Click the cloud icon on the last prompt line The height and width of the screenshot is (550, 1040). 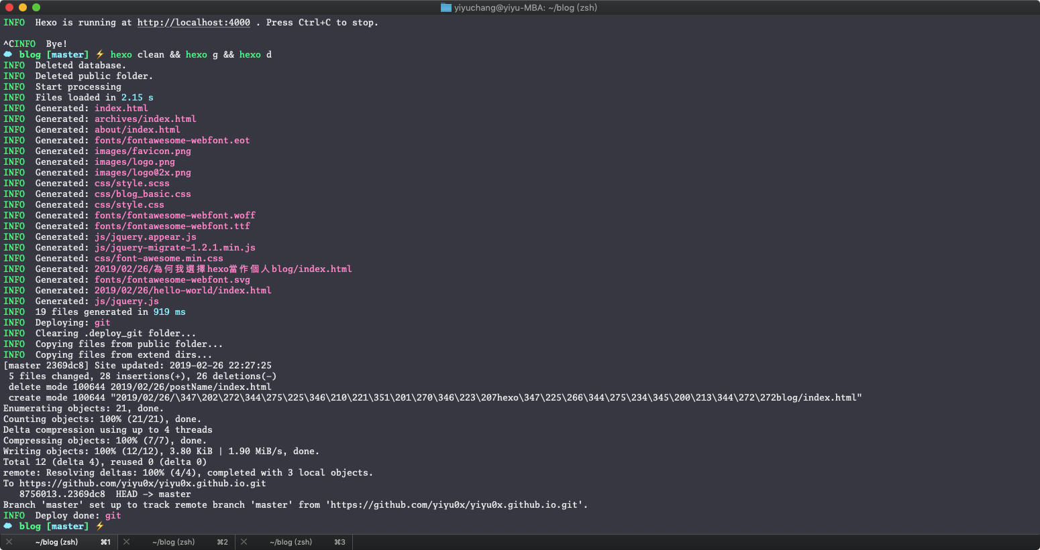pos(8,526)
